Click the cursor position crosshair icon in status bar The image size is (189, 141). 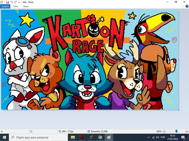[2, 131]
